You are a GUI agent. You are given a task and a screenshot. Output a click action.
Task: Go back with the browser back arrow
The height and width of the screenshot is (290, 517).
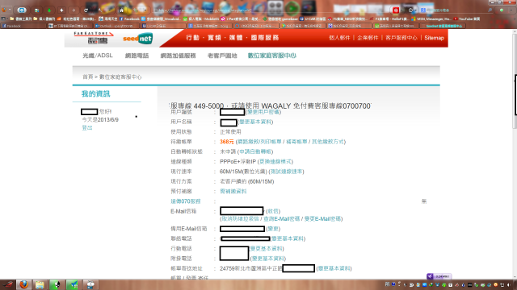tap(61, 10)
